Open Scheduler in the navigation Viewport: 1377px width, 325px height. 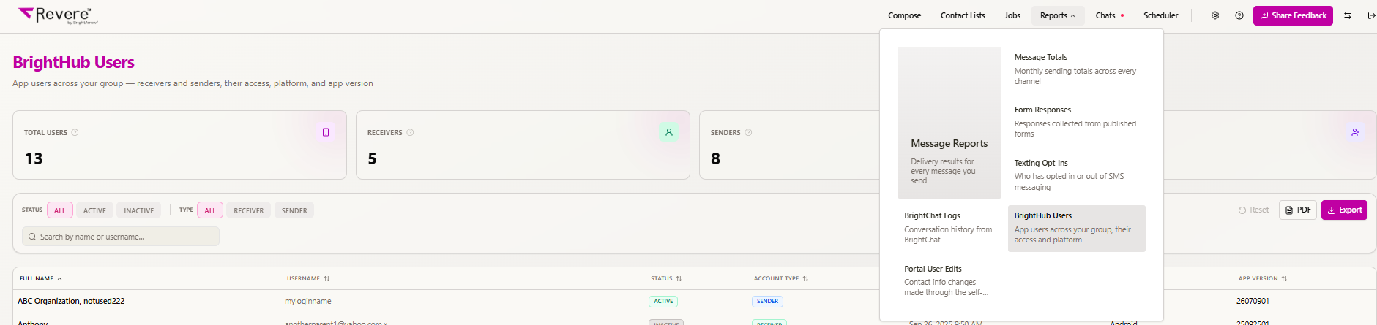click(1161, 15)
